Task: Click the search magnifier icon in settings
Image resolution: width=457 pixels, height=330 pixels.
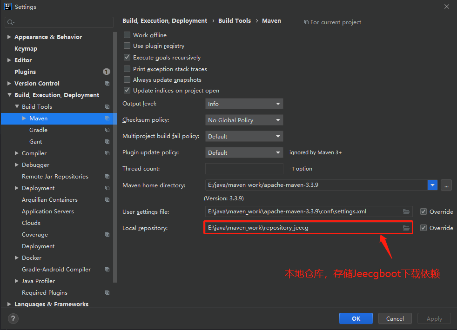Action: click(x=11, y=22)
